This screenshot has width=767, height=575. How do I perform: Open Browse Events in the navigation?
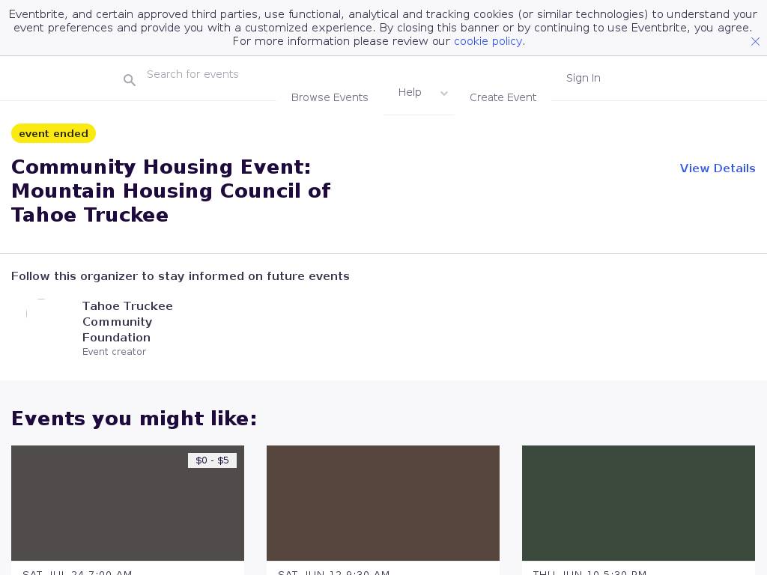coord(330,97)
